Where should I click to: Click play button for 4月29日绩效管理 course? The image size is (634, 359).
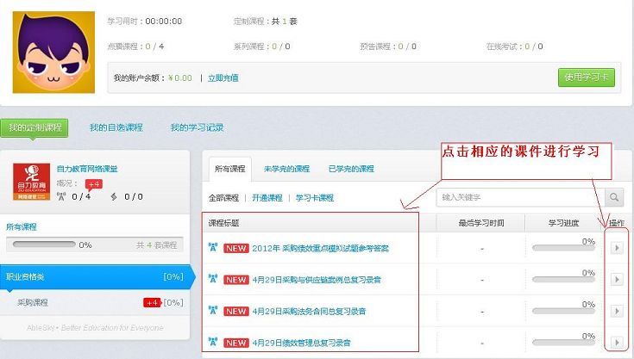tap(616, 343)
